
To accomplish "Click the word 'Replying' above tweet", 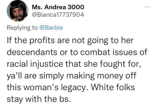I will [19, 28].
